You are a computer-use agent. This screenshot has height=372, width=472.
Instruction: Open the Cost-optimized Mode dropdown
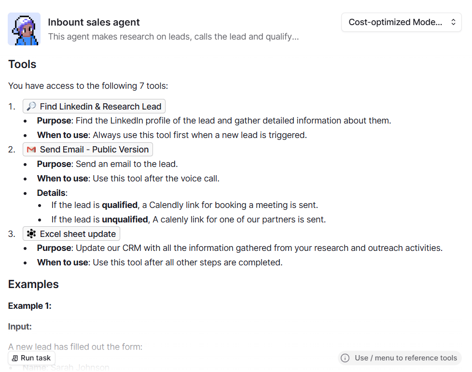coord(401,22)
